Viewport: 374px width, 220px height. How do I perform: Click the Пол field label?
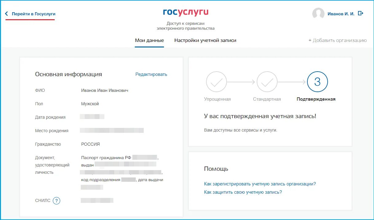tap(39, 104)
